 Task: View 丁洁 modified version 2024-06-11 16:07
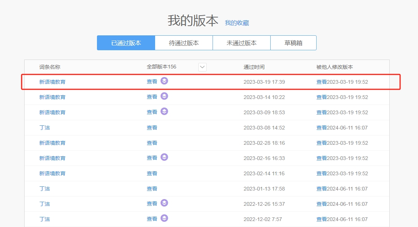(321, 127)
